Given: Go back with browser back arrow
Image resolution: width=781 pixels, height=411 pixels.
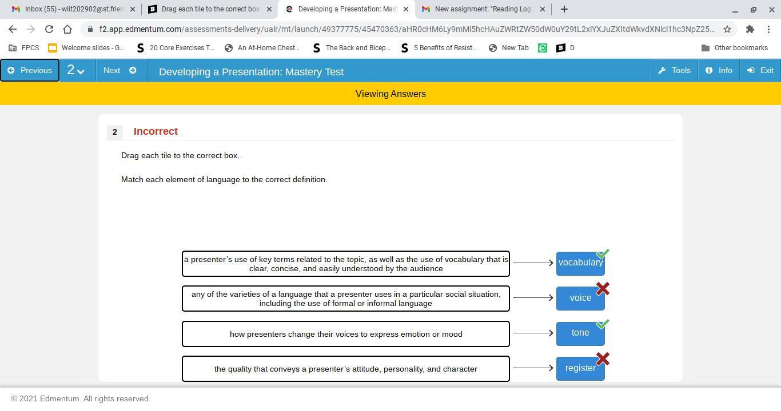Looking at the screenshot, I should (13, 29).
